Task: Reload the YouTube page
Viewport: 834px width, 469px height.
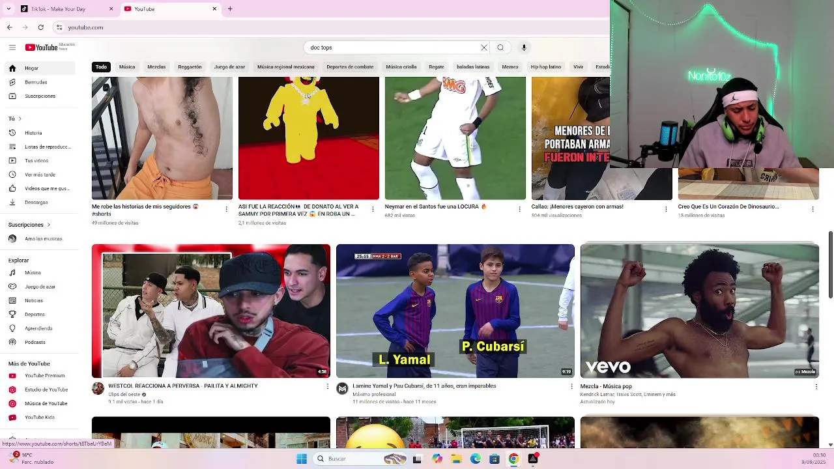Action: (x=40, y=27)
